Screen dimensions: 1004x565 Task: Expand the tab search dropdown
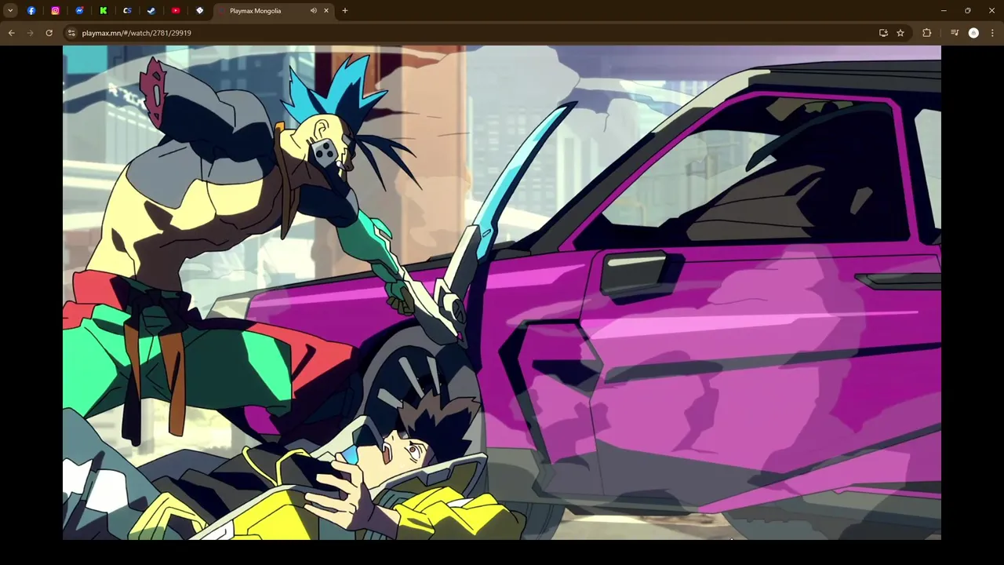point(10,11)
